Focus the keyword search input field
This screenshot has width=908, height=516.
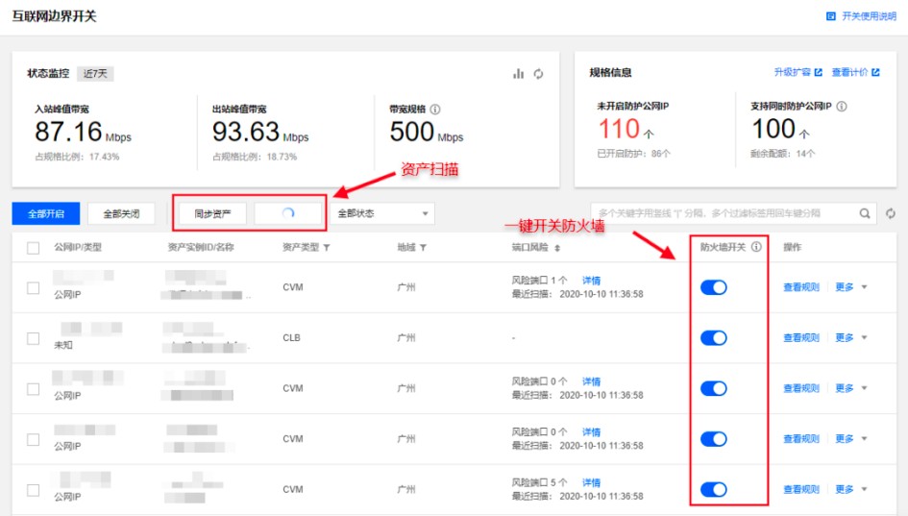point(721,213)
